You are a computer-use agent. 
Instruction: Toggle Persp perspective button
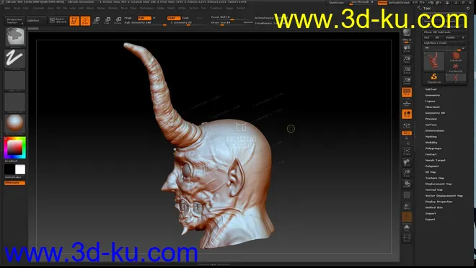[407, 92]
